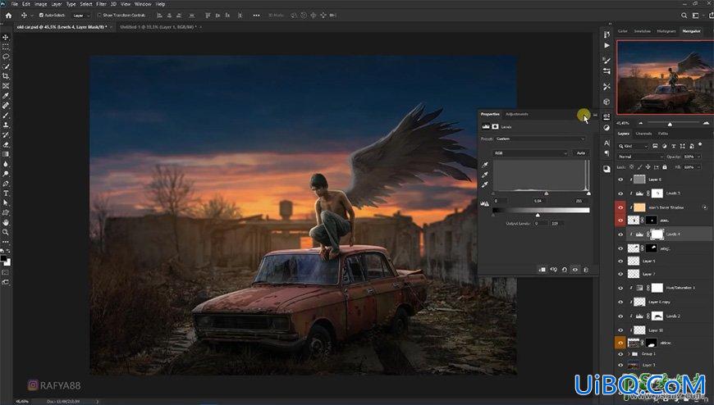714x405 pixels.
Task: Switch to the Histogram panel tab
Action: 666,31
